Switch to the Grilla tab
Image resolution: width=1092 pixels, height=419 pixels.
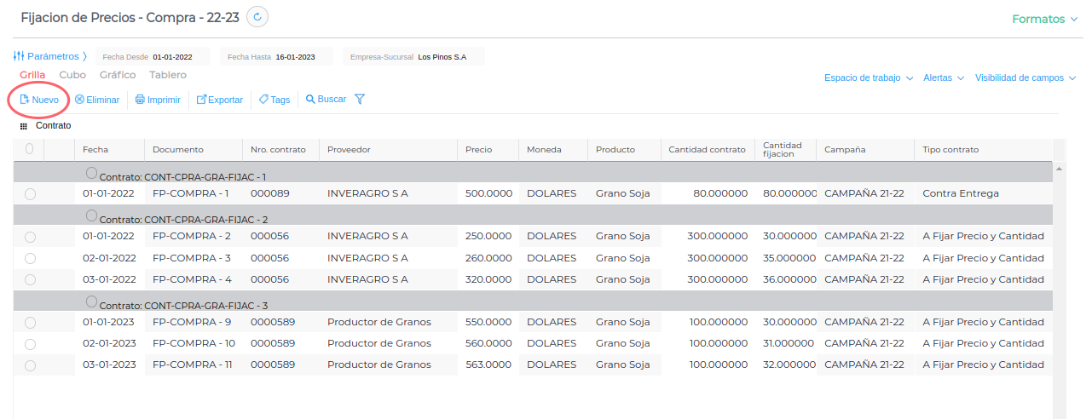(x=32, y=75)
